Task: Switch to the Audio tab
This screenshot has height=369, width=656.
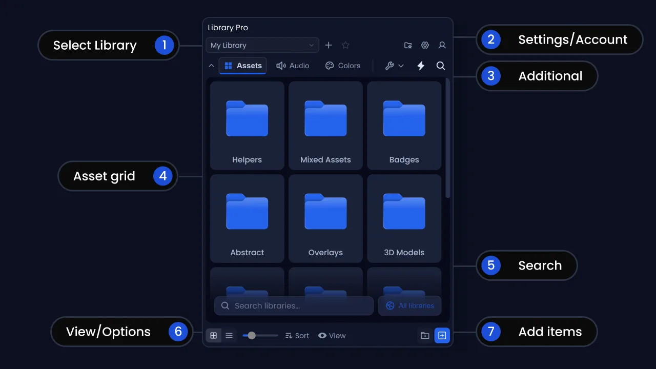Action: [x=293, y=66]
